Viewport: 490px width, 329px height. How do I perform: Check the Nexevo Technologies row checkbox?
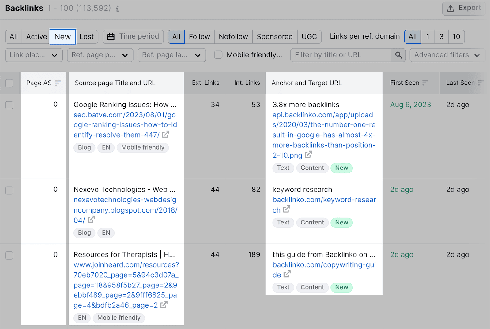coord(9,190)
